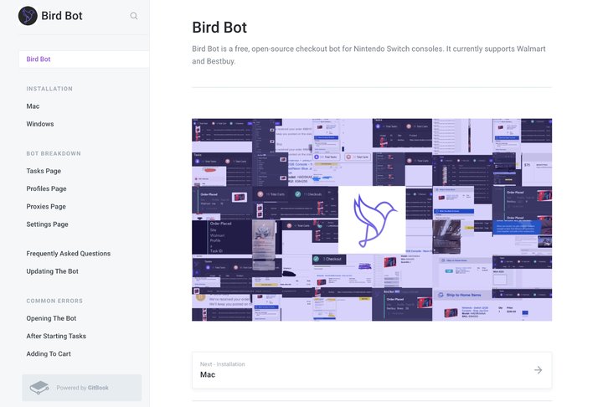Click the GitBook book icon
This screenshot has height=407, width=603.
point(39,388)
